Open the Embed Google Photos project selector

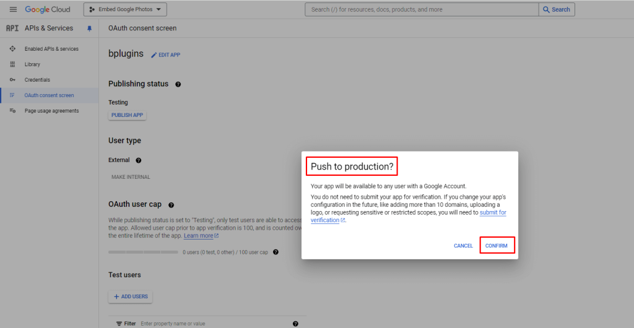(125, 9)
